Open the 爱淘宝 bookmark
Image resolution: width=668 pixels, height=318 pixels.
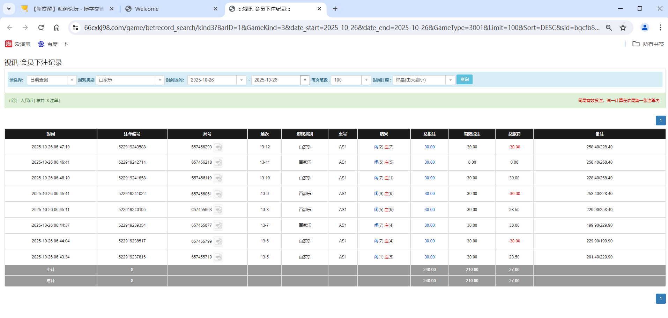click(18, 44)
